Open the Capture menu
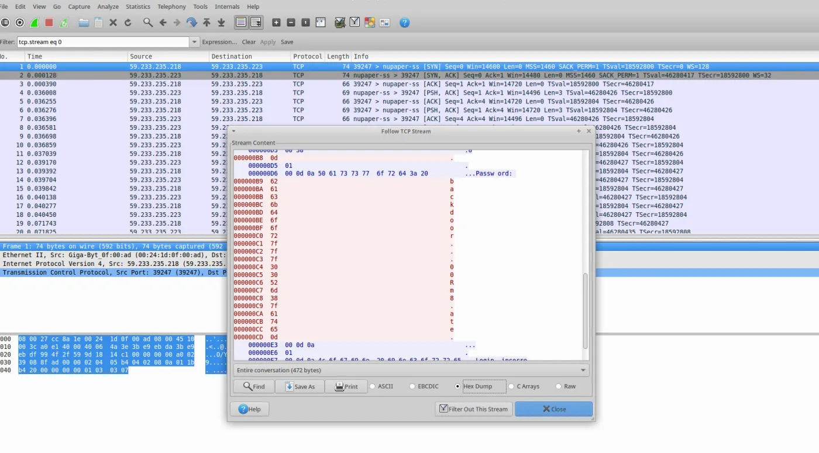The image size is (819, 453). coord(79,6)
